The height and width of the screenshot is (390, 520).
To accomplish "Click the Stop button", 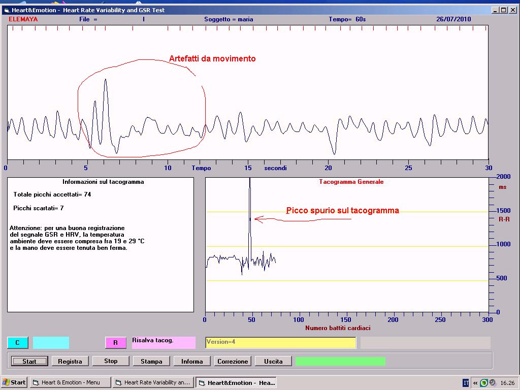I will [111, 361].
